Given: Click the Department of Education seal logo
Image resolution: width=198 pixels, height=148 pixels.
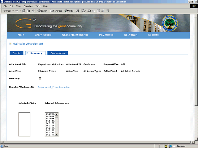Looking at the screenshot, I should 170,23.
